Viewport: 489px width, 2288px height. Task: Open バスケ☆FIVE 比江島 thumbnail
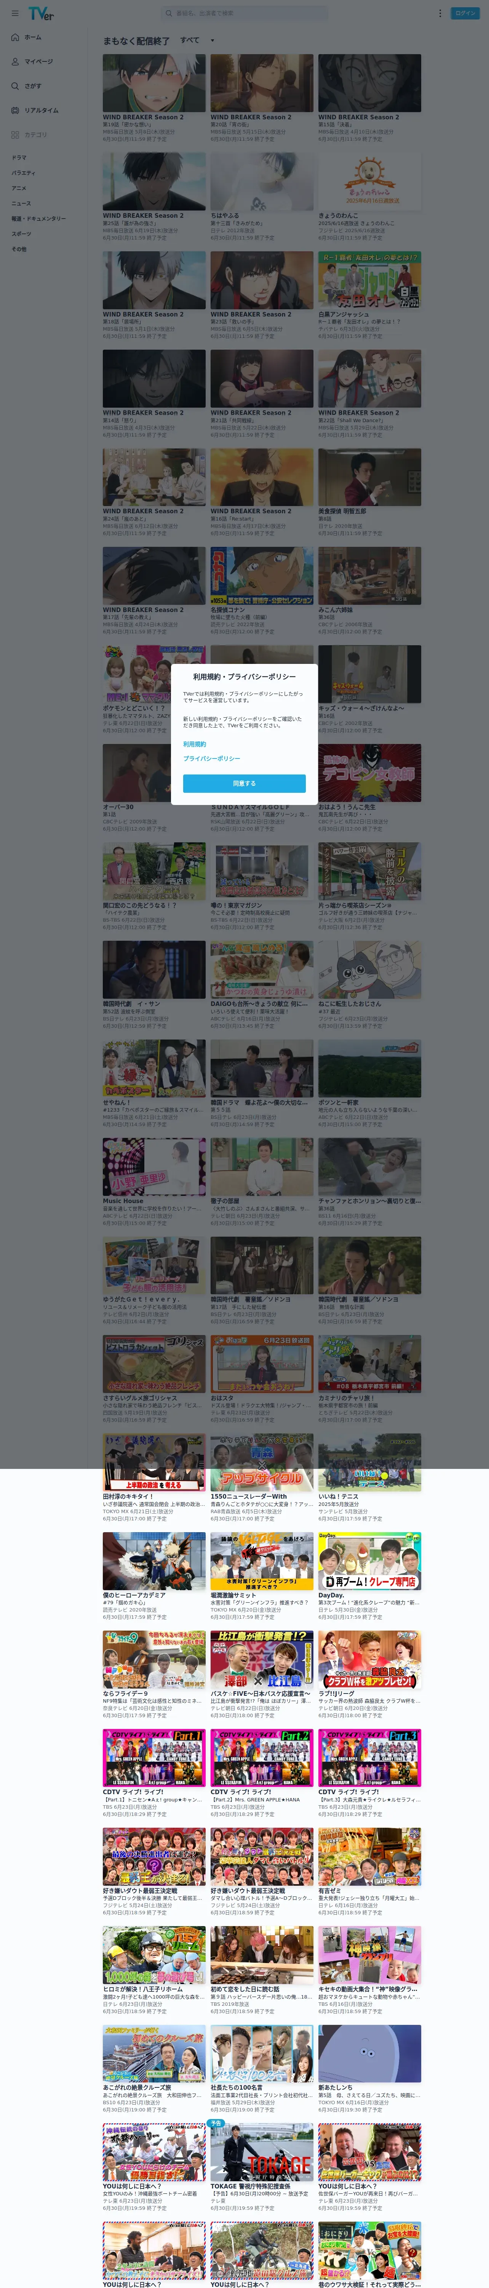coord(262,1659)
